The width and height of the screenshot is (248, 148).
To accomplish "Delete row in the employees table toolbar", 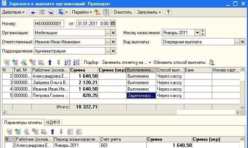I will point(33,62).
